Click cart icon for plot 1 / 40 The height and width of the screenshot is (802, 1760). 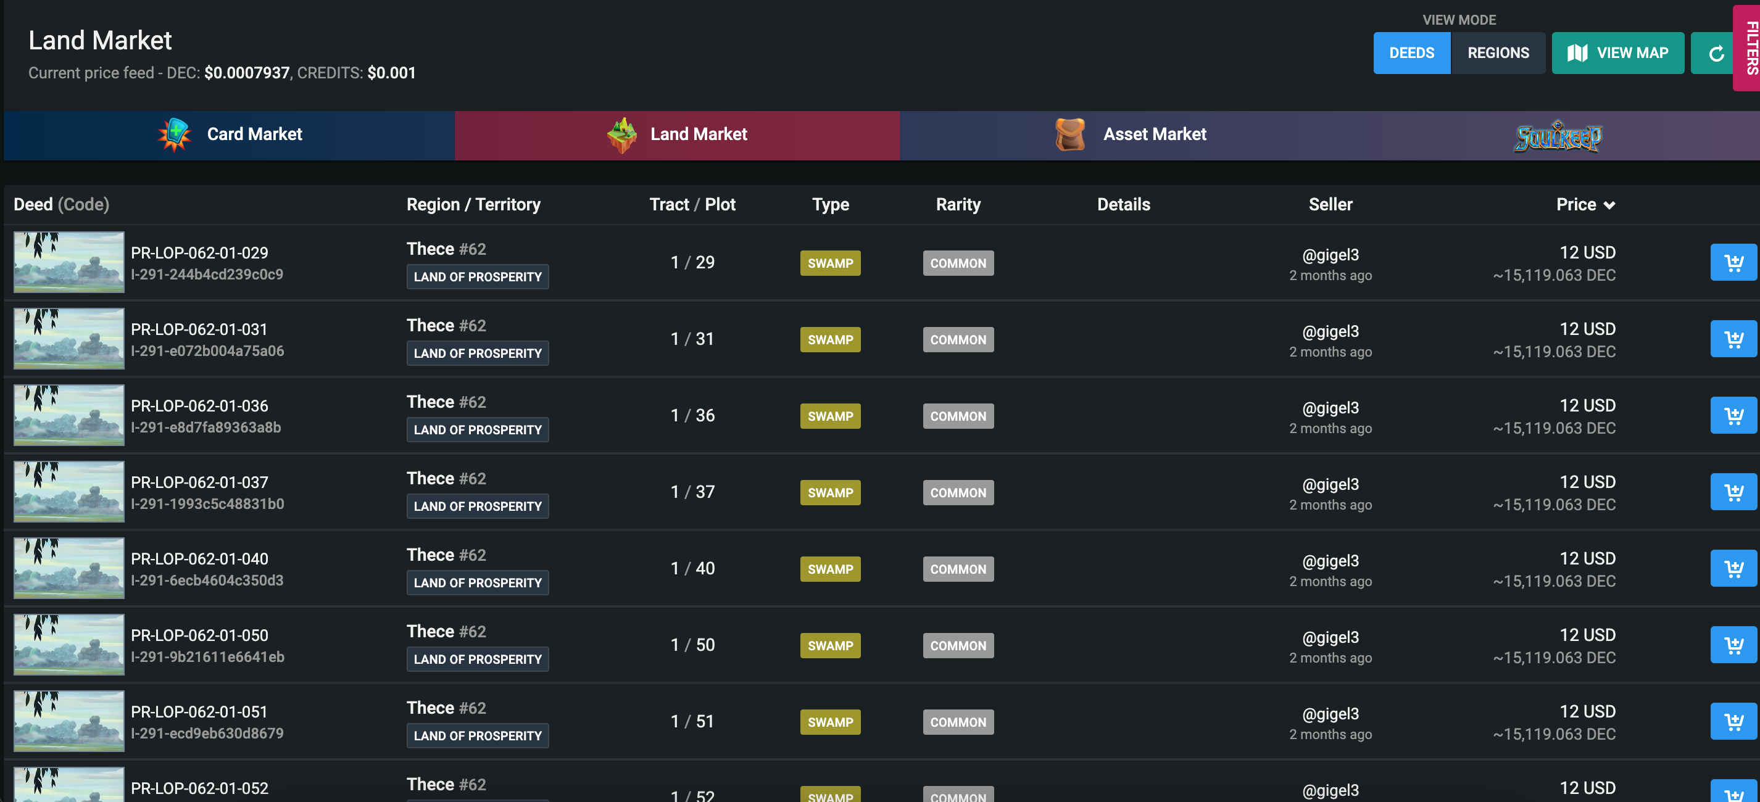(x=1733, y=568)
